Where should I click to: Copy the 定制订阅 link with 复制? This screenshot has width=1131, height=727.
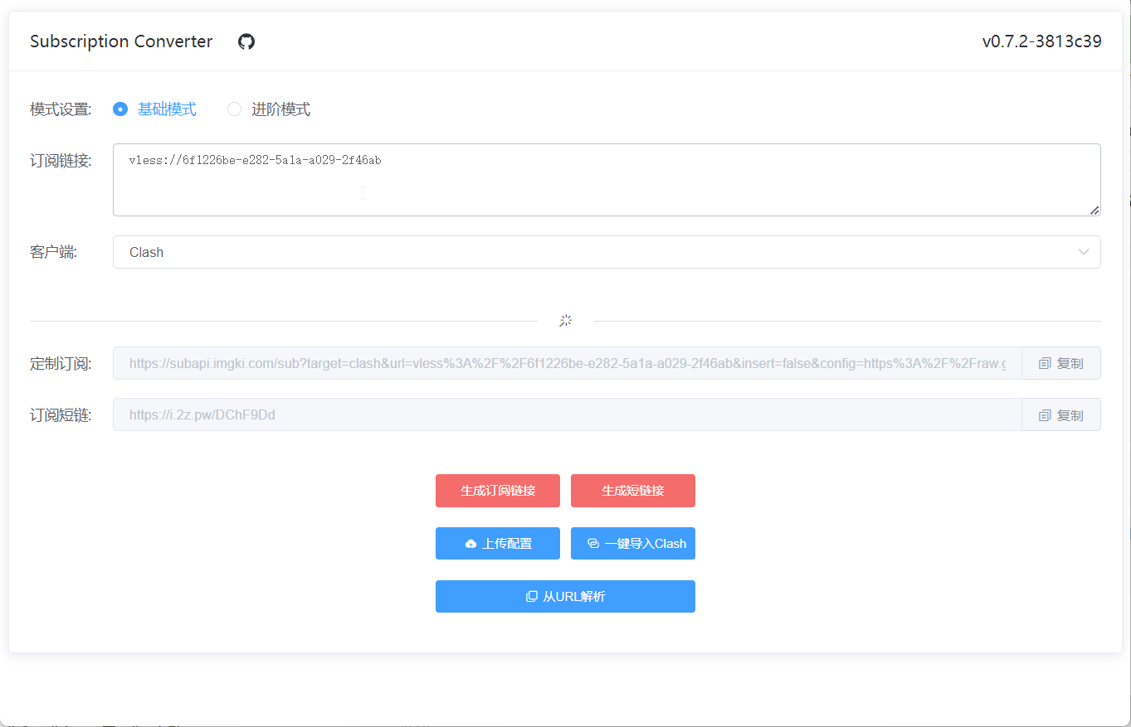click(1061, 363)
